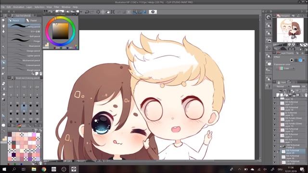Open the Window menu
The image size is (308, 173).
tap(66, 7)
